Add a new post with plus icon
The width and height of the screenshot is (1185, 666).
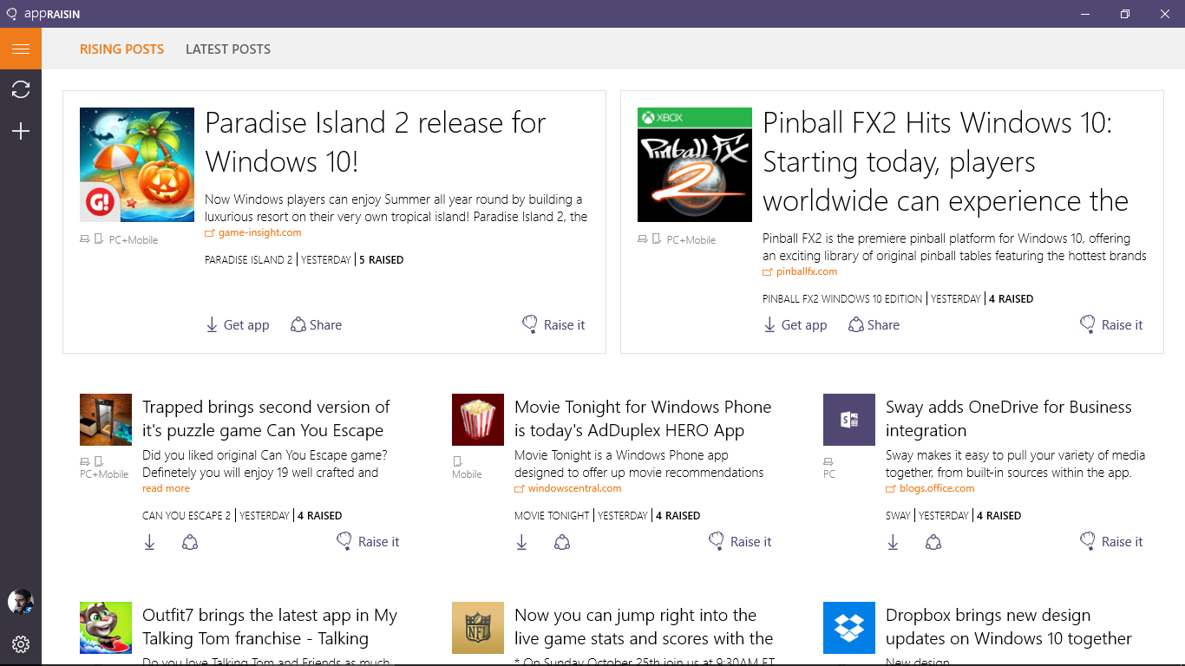coord(21,131)
